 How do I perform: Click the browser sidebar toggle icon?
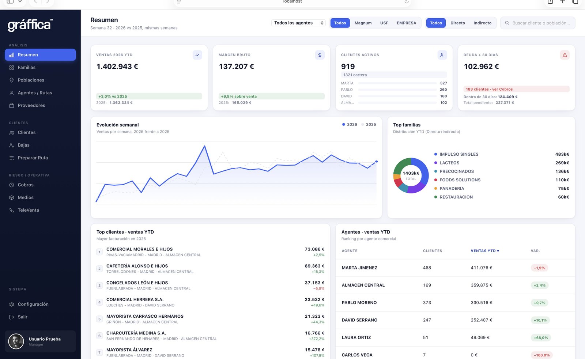tap(10, 1)
